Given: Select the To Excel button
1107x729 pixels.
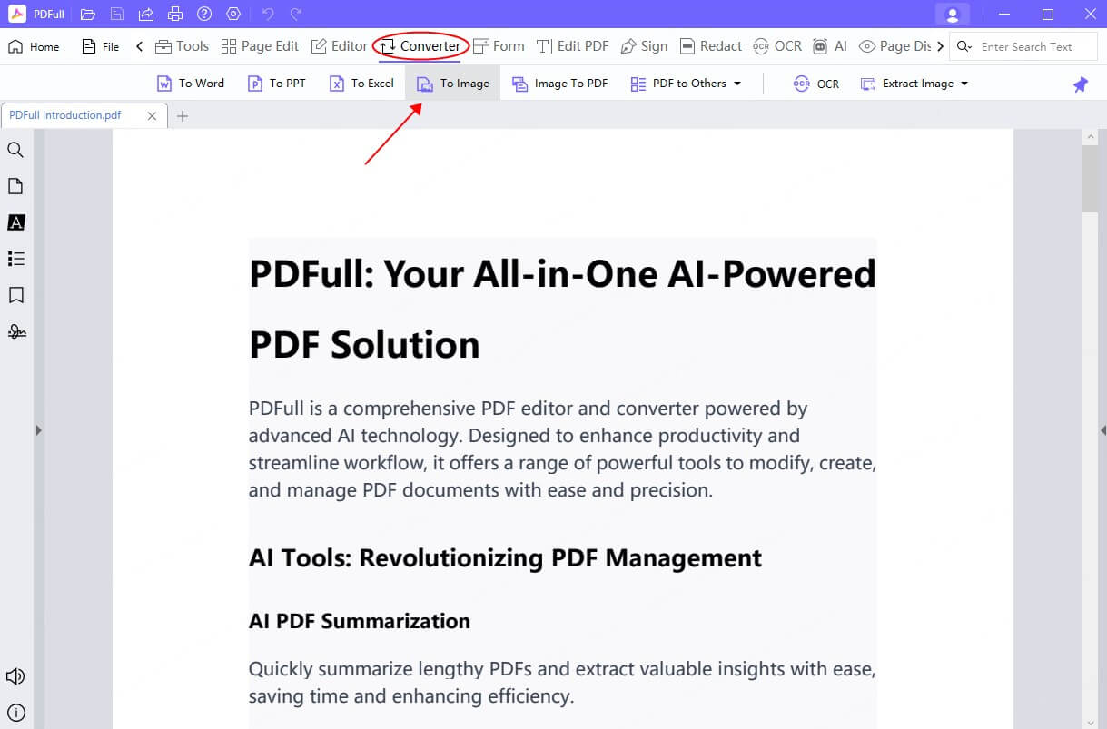Looking at the screenshot, I should tap(361, 83).
